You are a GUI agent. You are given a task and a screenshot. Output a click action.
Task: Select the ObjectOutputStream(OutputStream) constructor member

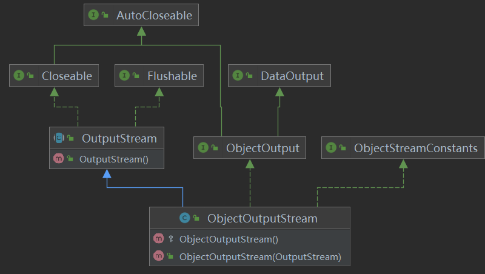260,256
